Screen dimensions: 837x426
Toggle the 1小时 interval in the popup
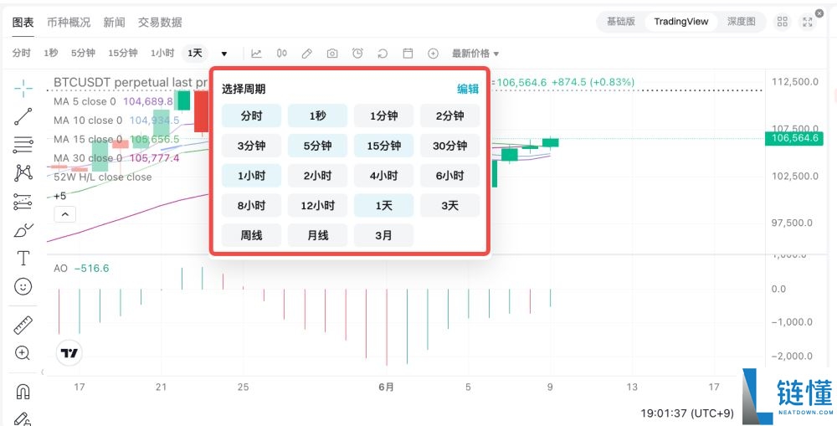[251, 176]
